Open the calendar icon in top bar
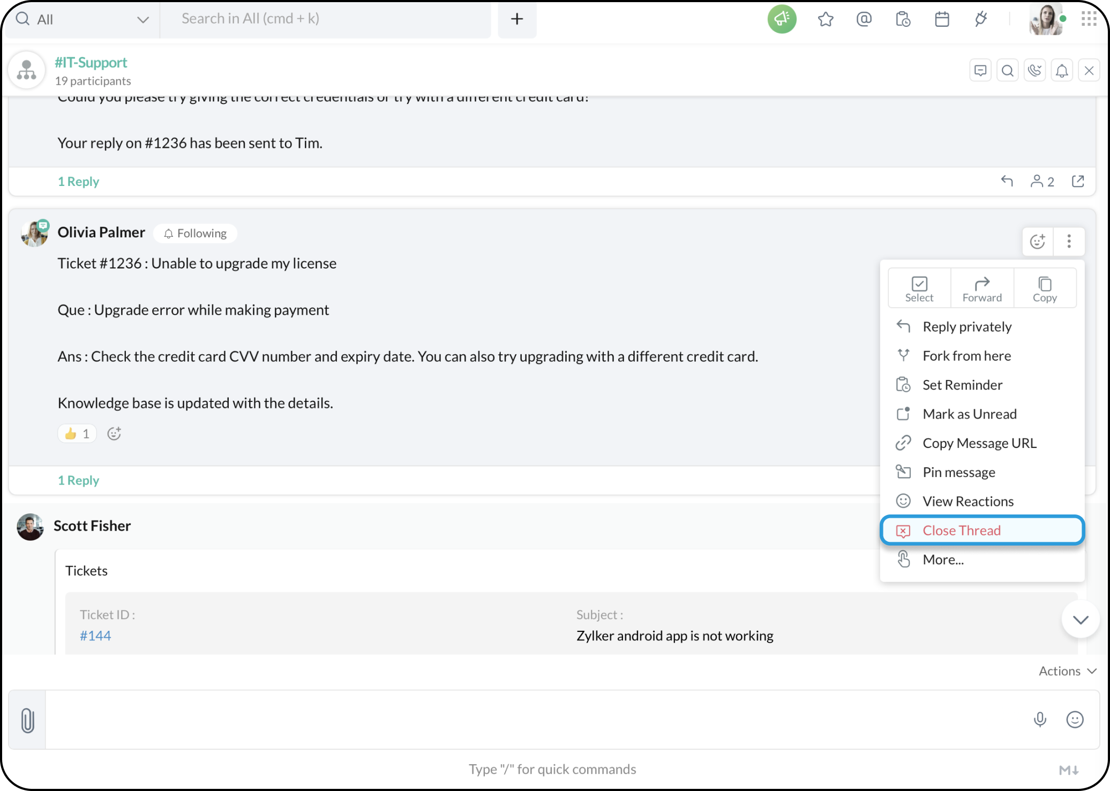 [942, 19]
